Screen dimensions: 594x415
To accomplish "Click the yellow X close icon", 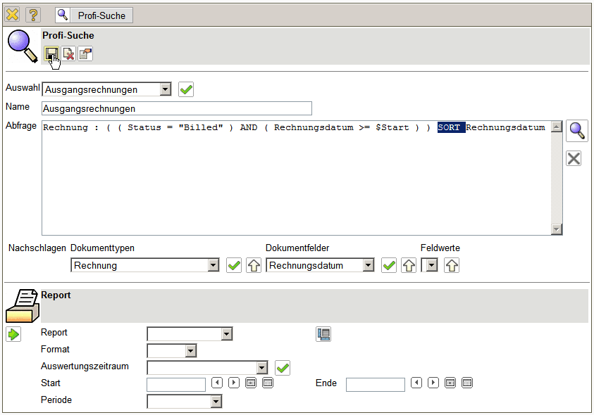I will 13,15.
